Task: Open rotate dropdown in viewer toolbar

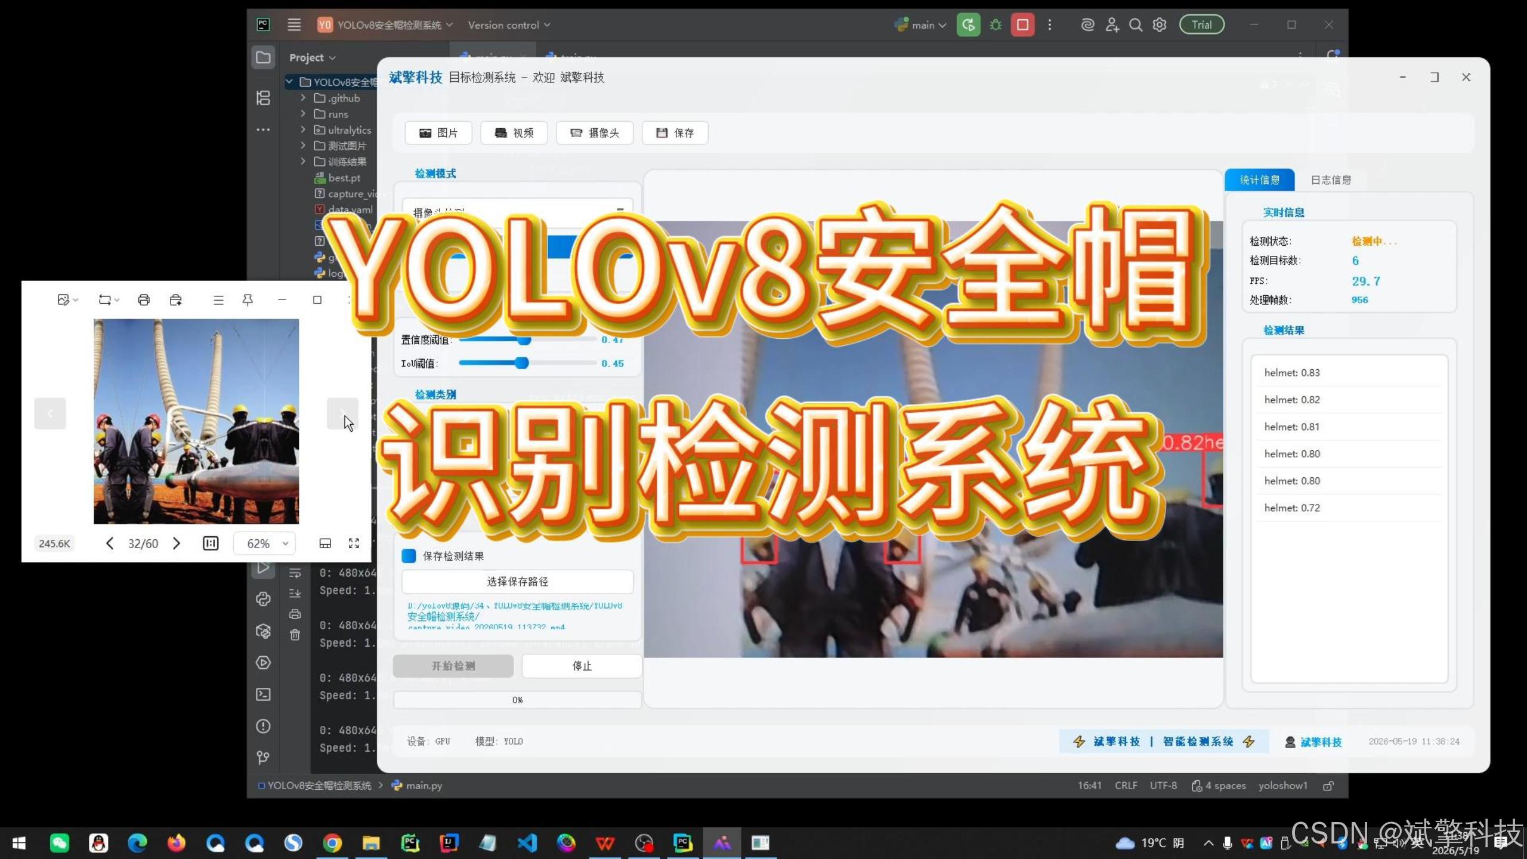Action: tap(109, 300)
